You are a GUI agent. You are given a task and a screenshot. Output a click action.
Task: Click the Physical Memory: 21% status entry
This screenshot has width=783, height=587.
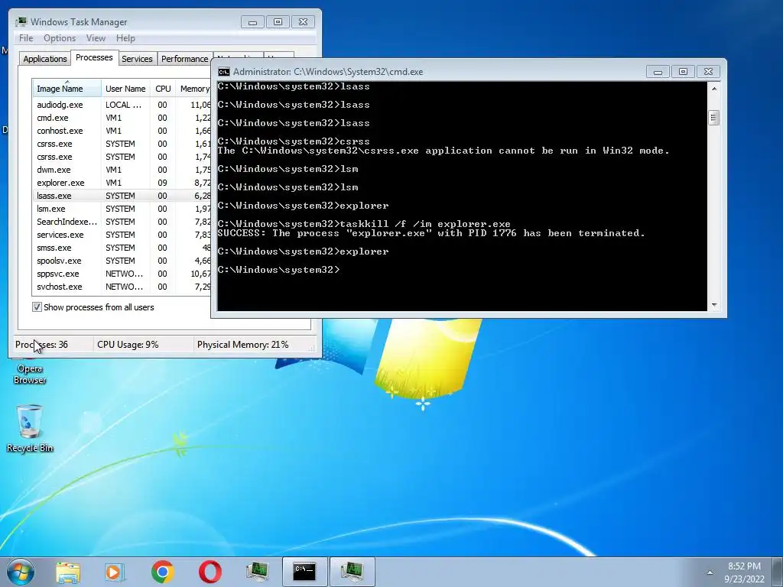pyautogui.click(x=242, y=345)
